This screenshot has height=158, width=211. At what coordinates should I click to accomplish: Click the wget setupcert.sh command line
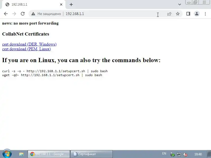(52, 75)
